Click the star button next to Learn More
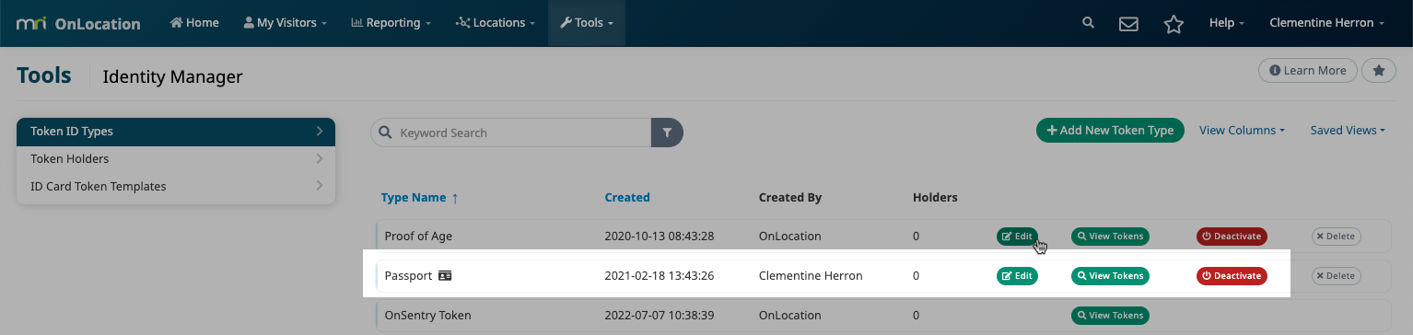The image size is (1413, 335). pos(1379,70)
